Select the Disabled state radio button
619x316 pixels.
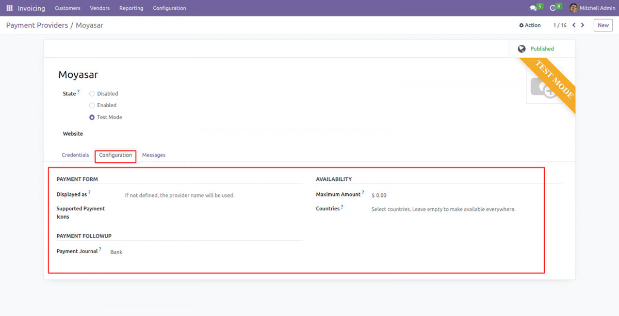pyautogui.click(x=92, y=93)
